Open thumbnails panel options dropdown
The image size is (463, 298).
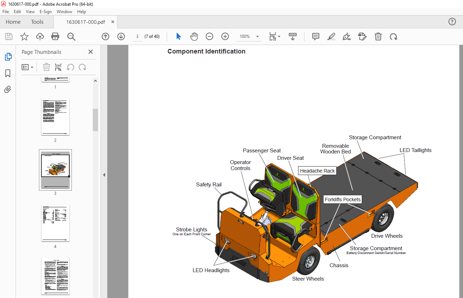27,67
